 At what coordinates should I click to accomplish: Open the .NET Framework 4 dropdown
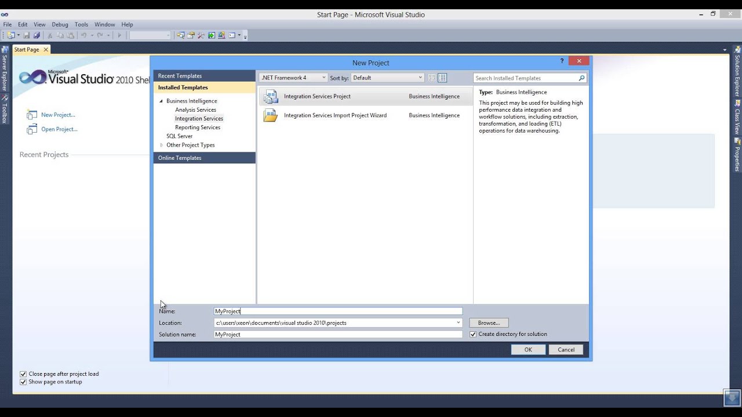pos(293,78)
